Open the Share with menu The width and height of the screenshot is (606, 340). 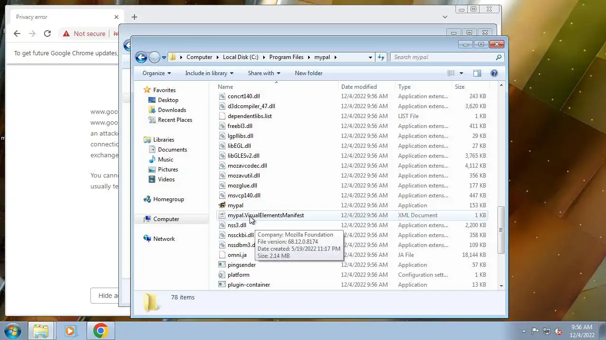tap(264, 73)
